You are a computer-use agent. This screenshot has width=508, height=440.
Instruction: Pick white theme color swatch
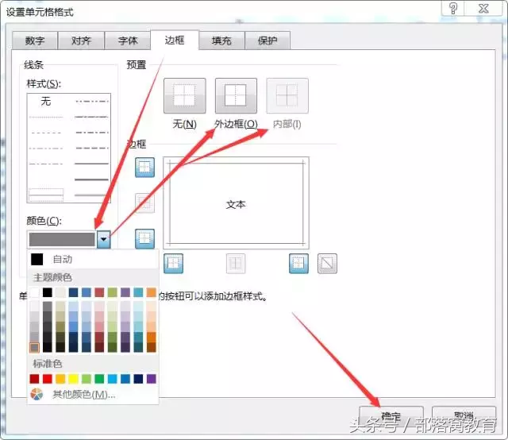(x=35, y=292)
